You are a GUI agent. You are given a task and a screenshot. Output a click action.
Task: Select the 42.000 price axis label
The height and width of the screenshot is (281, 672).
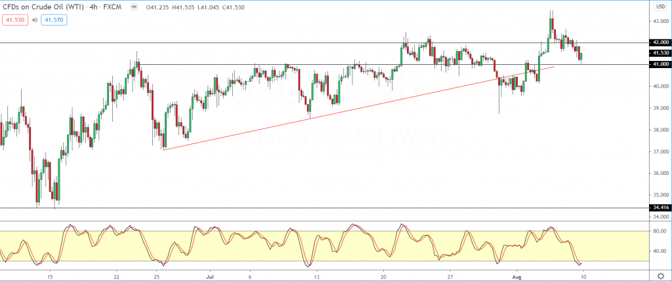tap(660, 43)
